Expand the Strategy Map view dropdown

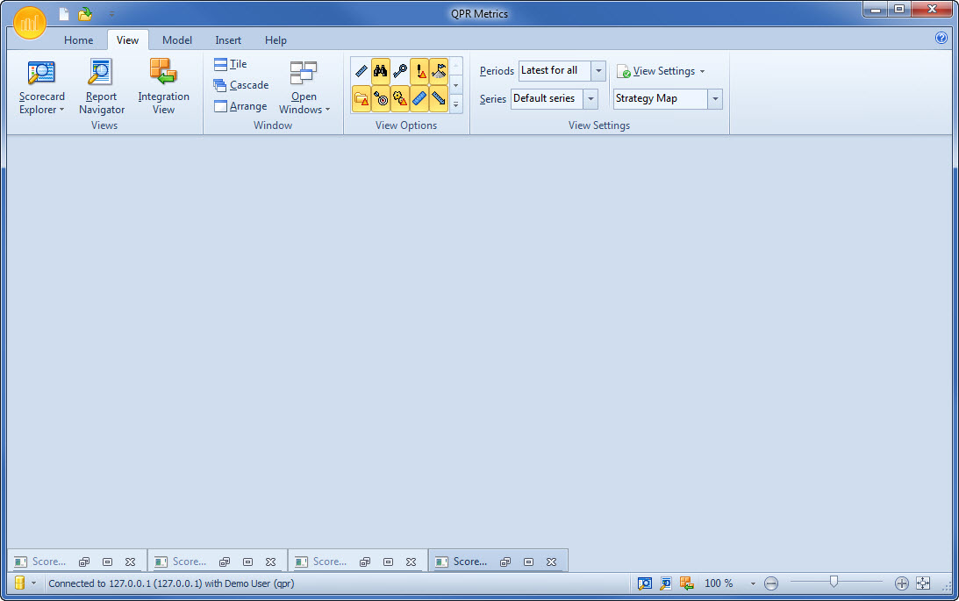click(715, 98)
